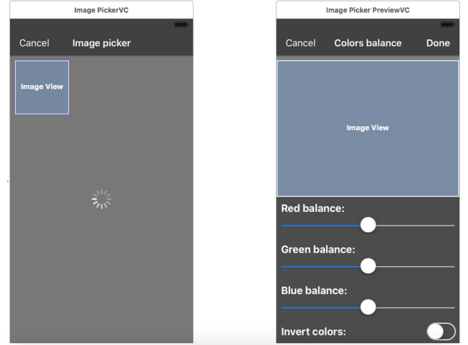This screenshot has width=468, height=345.
Task: Click the large Image View in the preview
Action: coord(367,128)
